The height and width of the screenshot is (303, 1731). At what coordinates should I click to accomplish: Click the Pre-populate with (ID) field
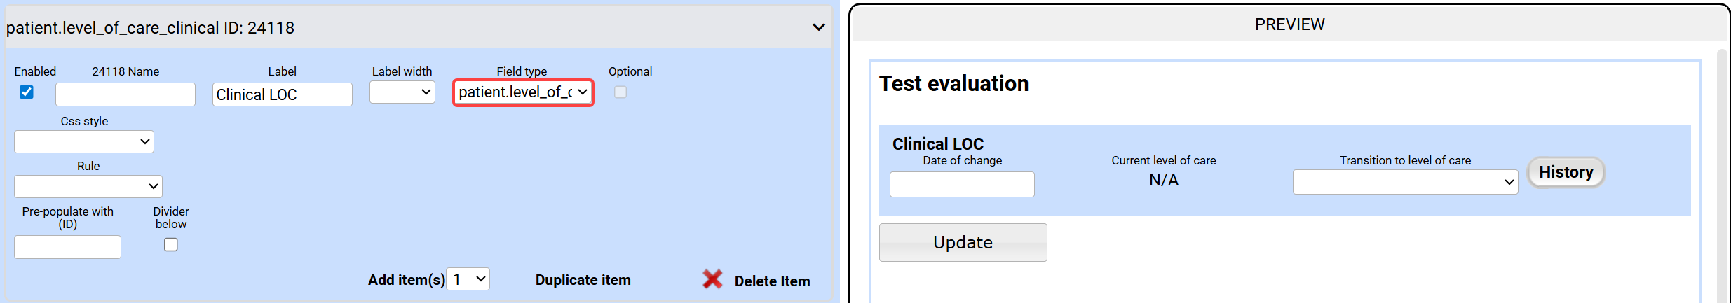point(68,247)
